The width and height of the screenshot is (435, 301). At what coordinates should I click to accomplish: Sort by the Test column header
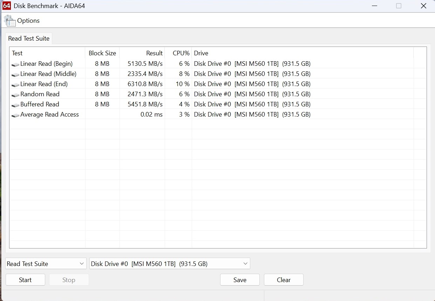coord(47,53)
